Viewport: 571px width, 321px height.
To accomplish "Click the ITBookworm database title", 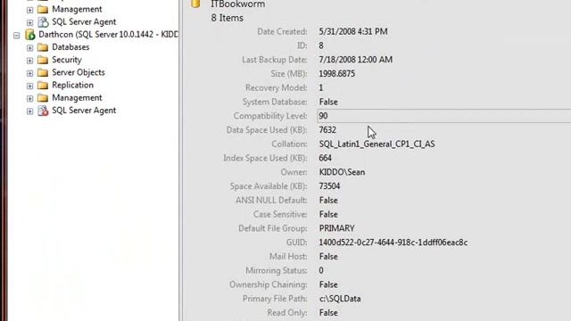I will pos(238,4).
